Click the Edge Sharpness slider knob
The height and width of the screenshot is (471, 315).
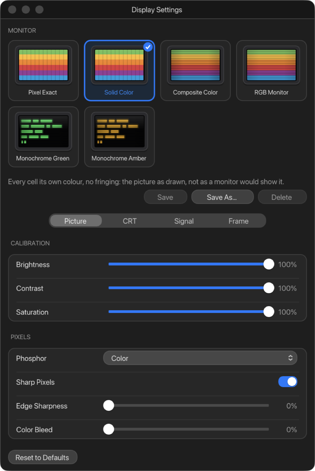109,405
